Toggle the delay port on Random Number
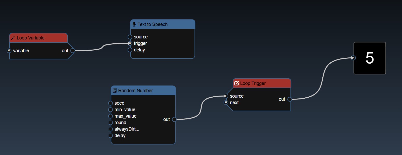402x155 pixels. click(x=110, y=136)
